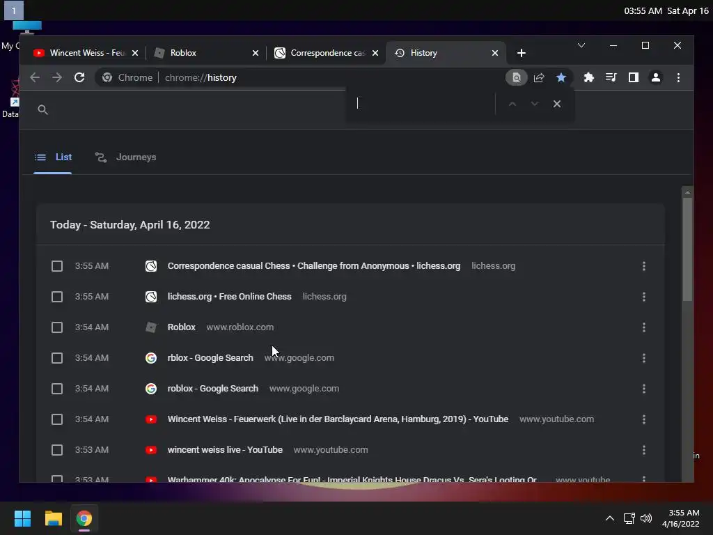Open actions menu for Correspondence casual Chess entry

tap(644, 265)
